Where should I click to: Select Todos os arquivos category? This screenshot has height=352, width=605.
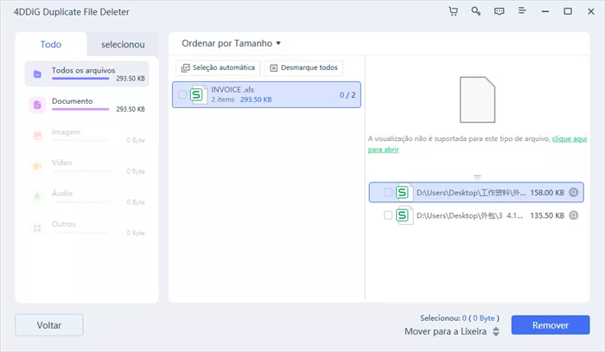(x=86, y=74)
